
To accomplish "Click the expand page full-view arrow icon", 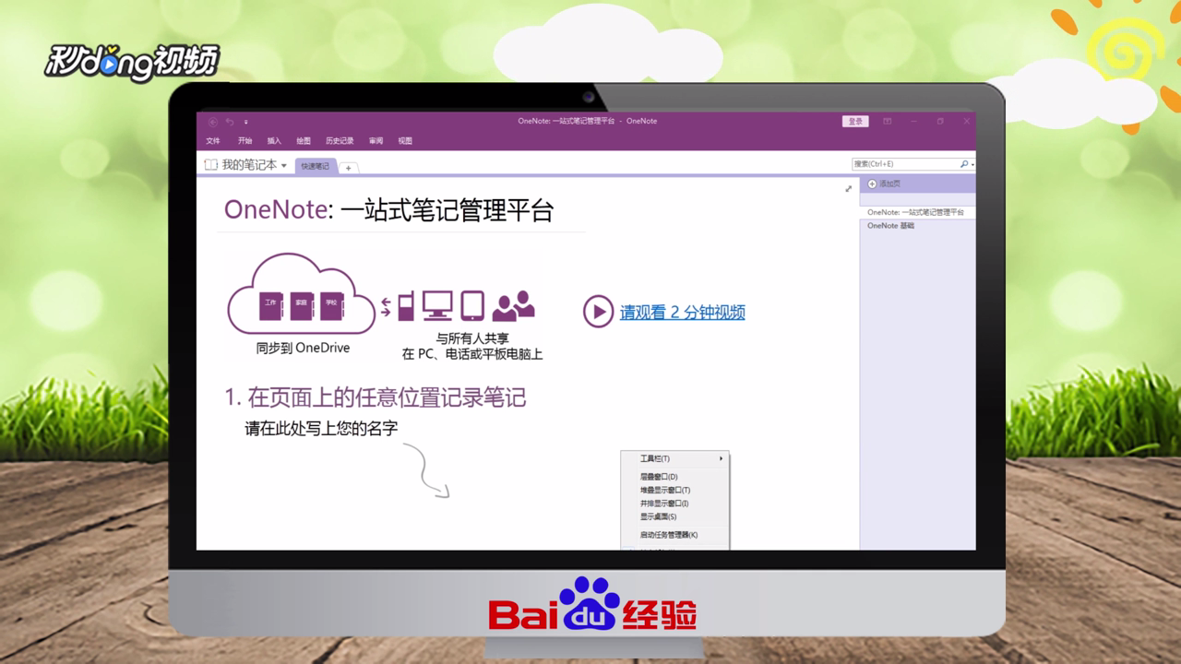I will [849, 188].
